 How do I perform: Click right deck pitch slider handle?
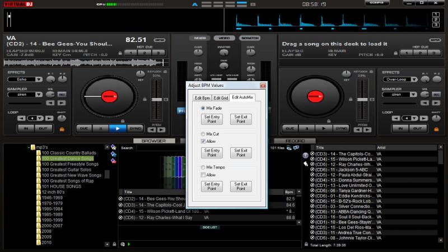(362, 100)
